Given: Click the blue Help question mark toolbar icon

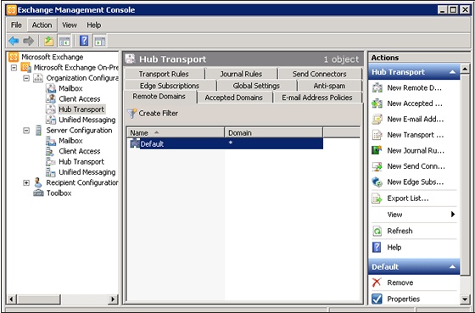Looking at the screenshot, I should click(x=84, y=41).
